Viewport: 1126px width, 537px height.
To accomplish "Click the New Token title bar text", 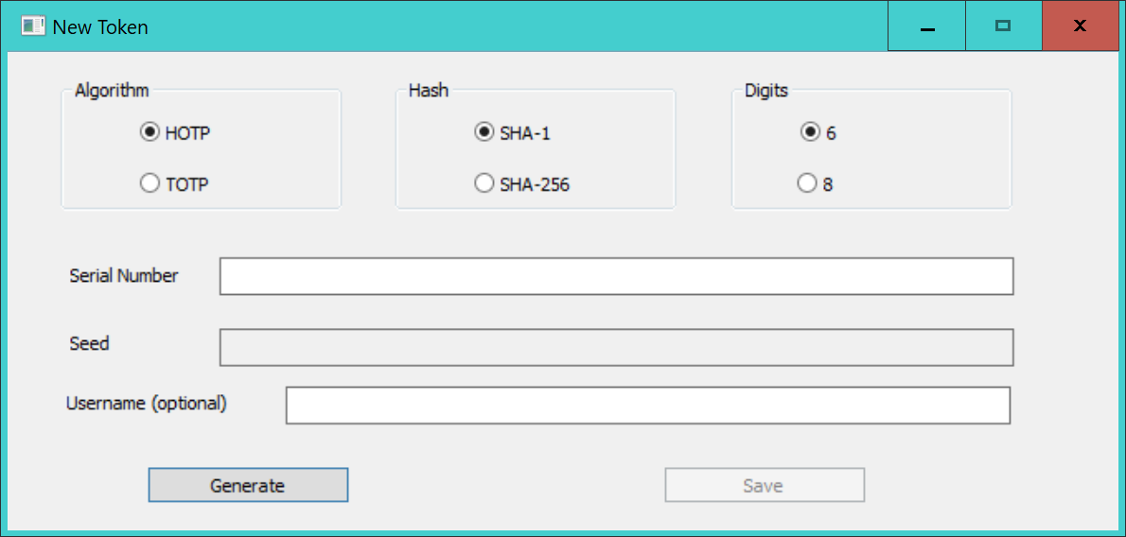I will coord(100,27).
